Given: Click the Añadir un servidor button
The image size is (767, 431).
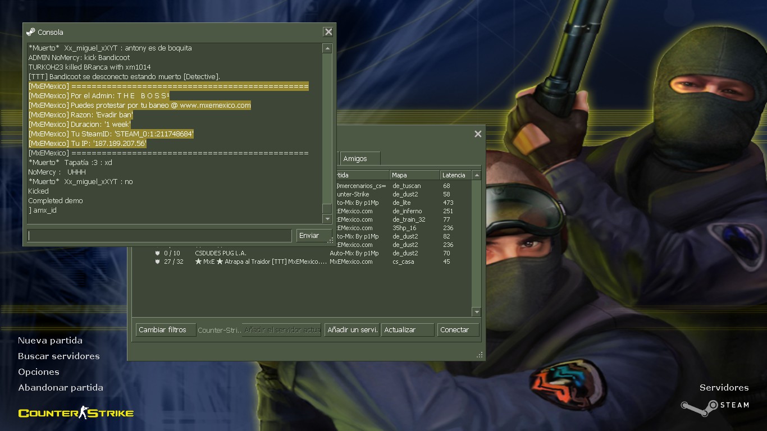Looking at the screenshot, I should [352, 330].
